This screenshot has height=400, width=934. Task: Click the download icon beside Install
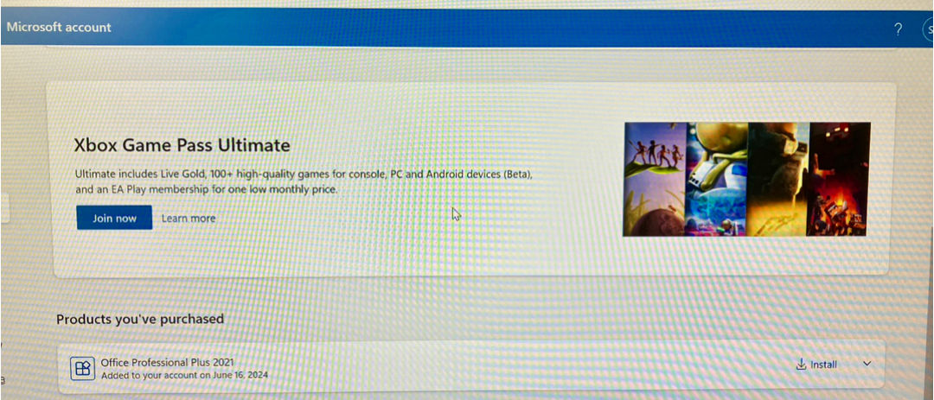[801, 365]
